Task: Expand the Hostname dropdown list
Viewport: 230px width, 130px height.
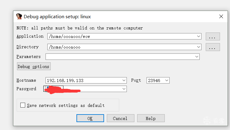Action: pyautogui.click(x=124, y=80)
